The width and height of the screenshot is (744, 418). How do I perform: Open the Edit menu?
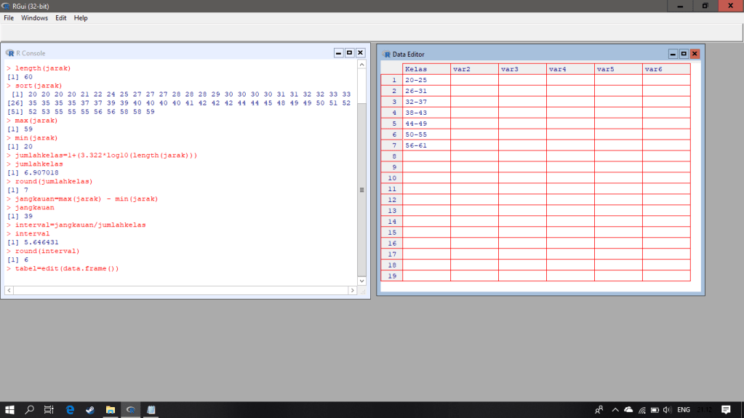(61, 17)
